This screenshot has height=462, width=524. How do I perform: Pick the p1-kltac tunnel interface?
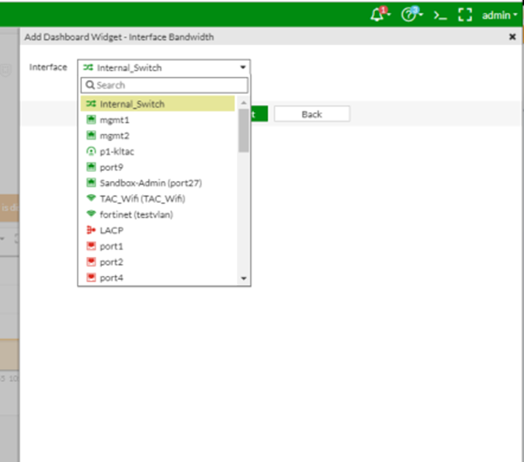click(117, 151)
